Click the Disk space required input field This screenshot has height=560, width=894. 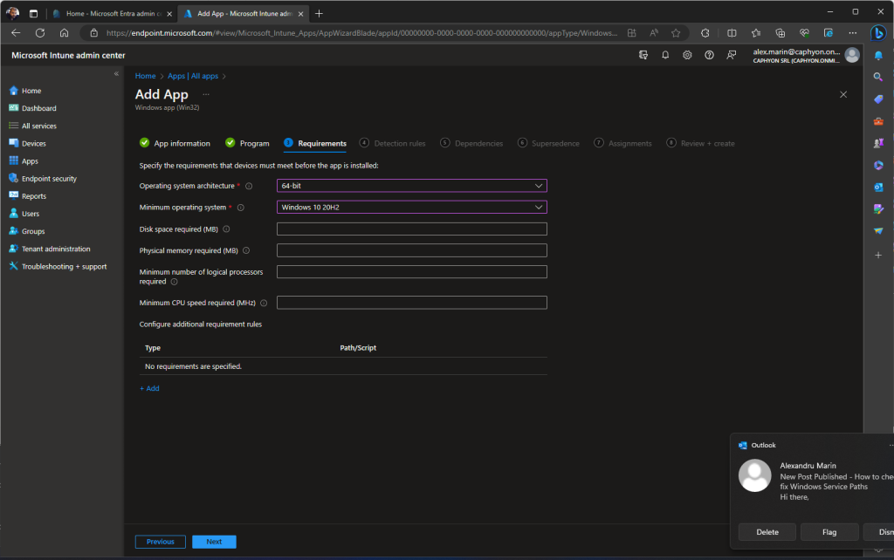(x=411, y=229)
